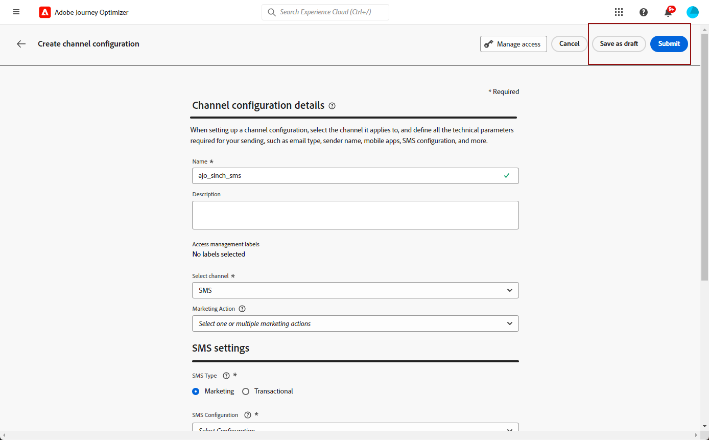The height and width of the screenshot is (440, 709).
Task: Show the SMS Type help tooltip
Action: [x=226, y=376]
